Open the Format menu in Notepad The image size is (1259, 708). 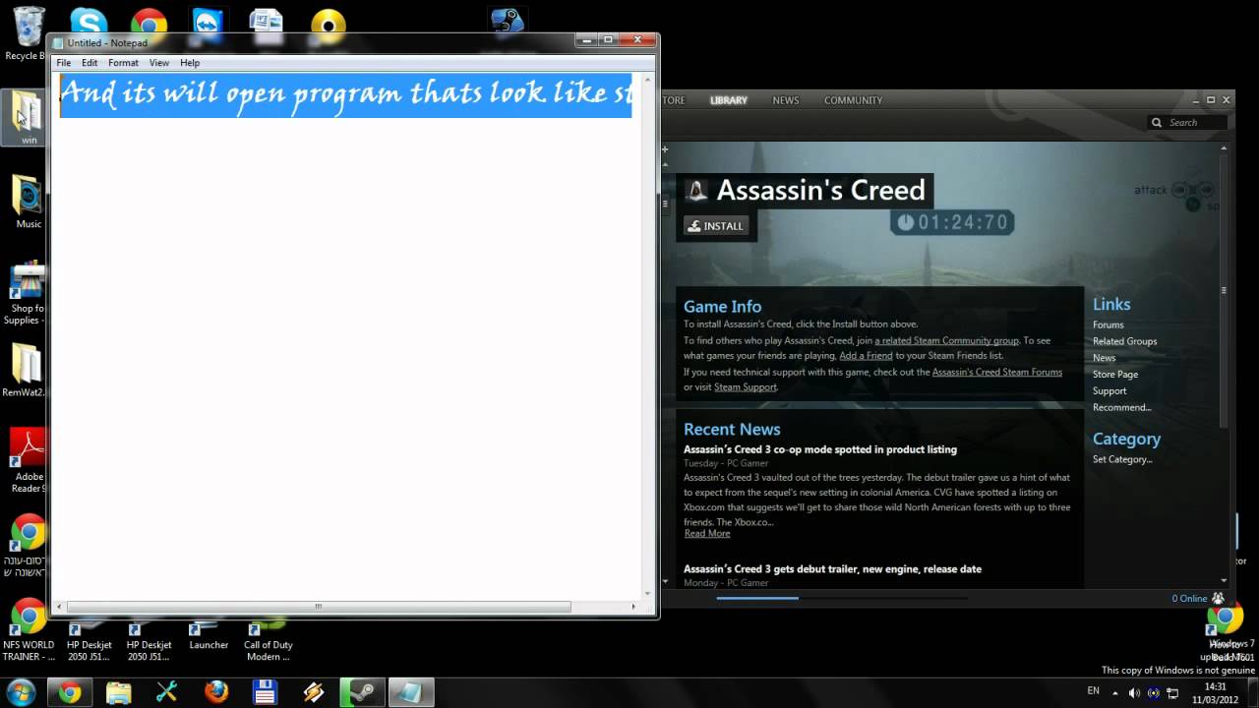pyautogui.click(x=123, y=63)
